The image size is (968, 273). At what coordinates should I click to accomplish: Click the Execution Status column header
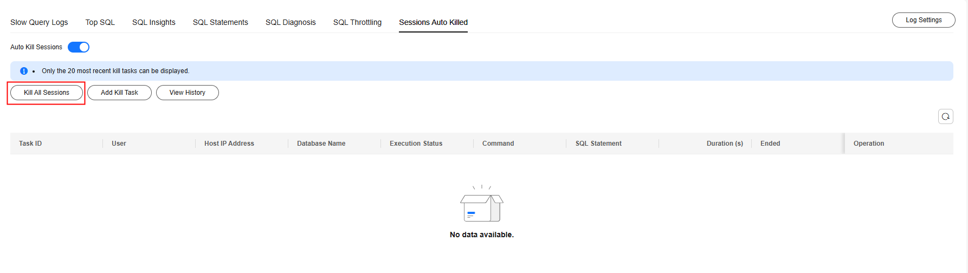(416, 144)
